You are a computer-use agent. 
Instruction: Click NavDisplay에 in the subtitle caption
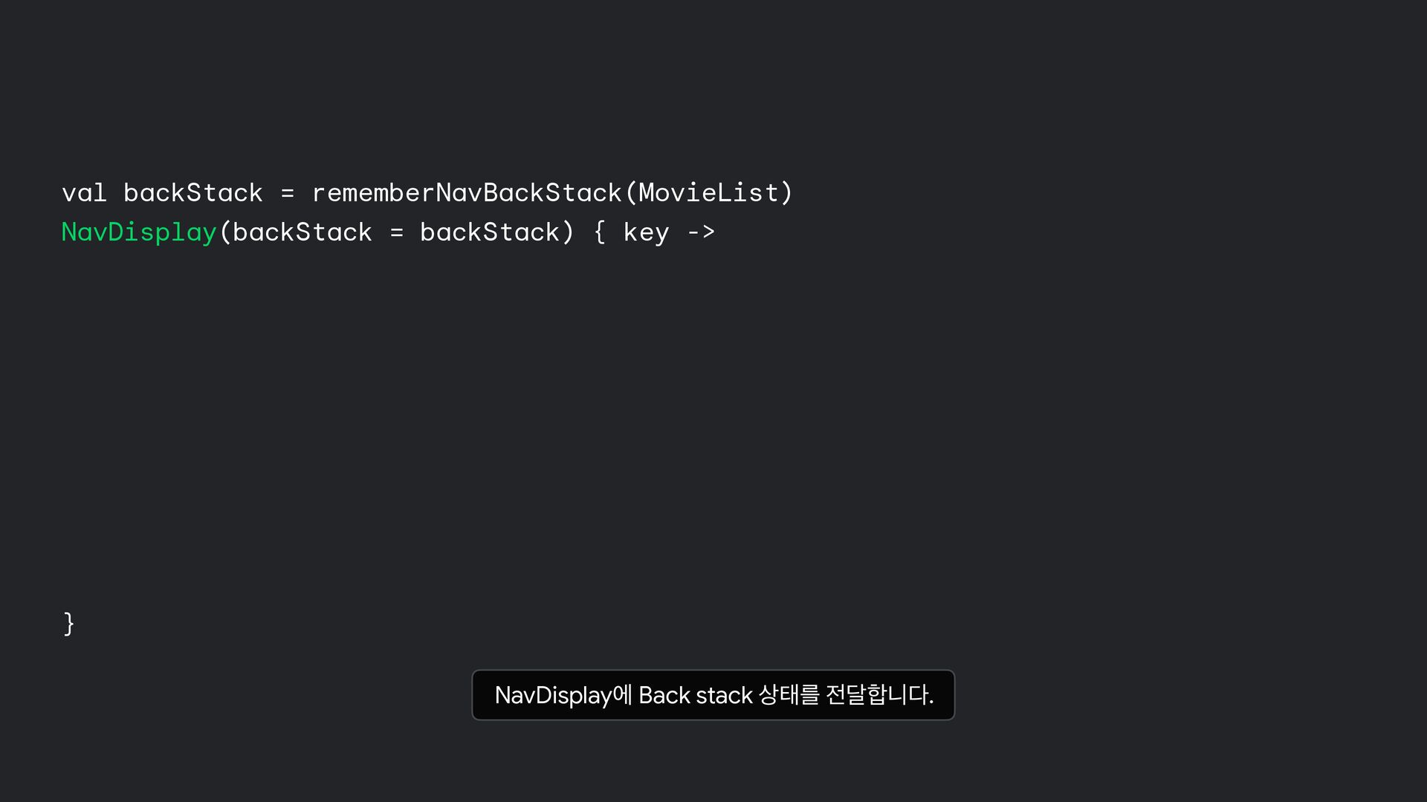(563, 696)
